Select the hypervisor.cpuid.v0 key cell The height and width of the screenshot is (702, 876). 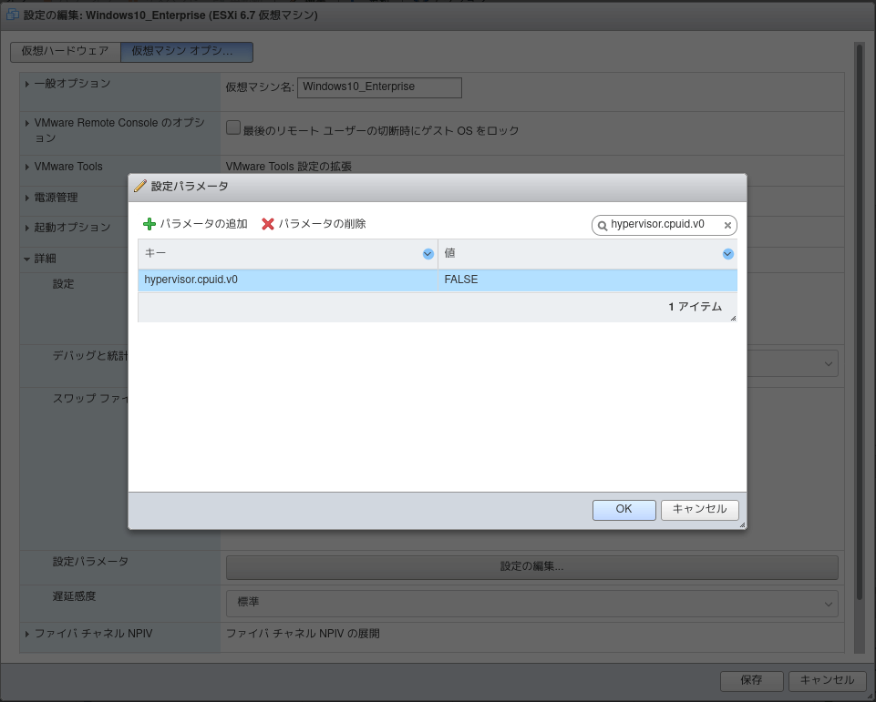(288, 280)
